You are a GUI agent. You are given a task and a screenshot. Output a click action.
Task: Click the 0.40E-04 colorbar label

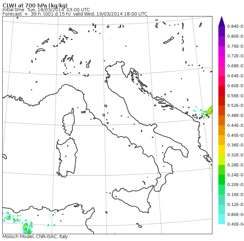pos(236,224)
